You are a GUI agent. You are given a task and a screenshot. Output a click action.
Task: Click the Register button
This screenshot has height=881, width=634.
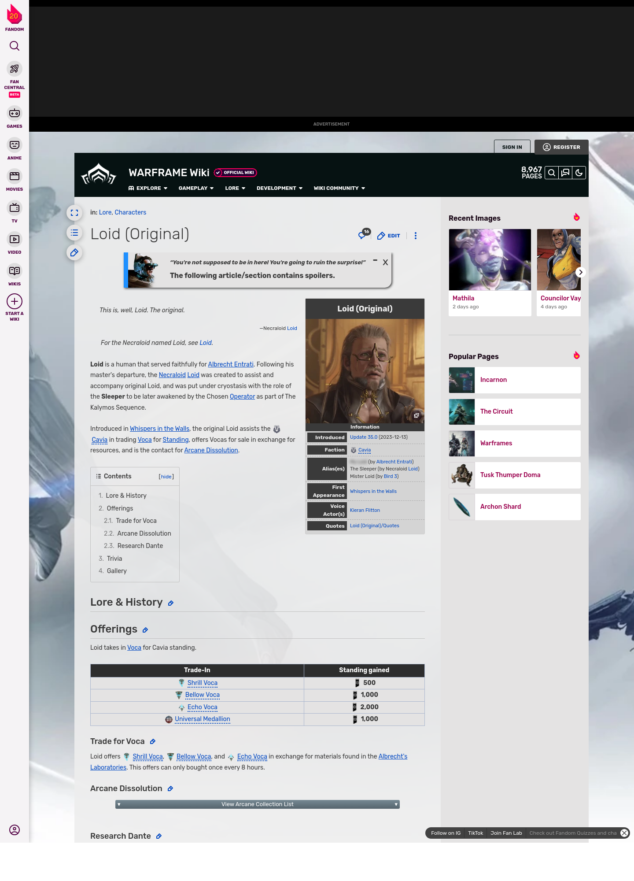(561, 147)
